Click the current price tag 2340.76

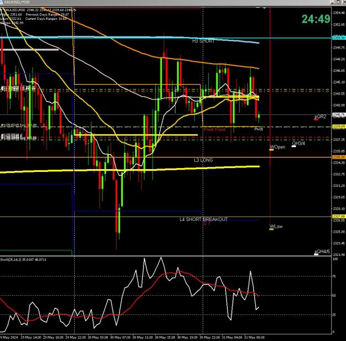point(339,114)
